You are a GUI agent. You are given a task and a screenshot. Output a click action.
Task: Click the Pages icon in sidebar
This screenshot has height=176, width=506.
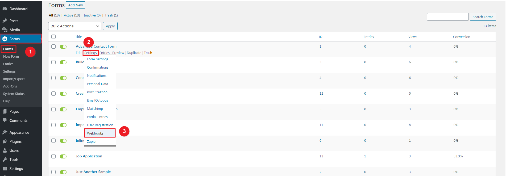(5, 111)
